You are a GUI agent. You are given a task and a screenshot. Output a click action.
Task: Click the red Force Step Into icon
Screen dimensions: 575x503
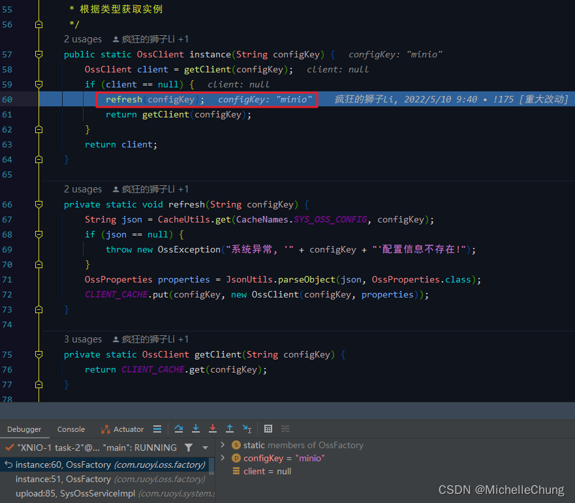point(213,429)
